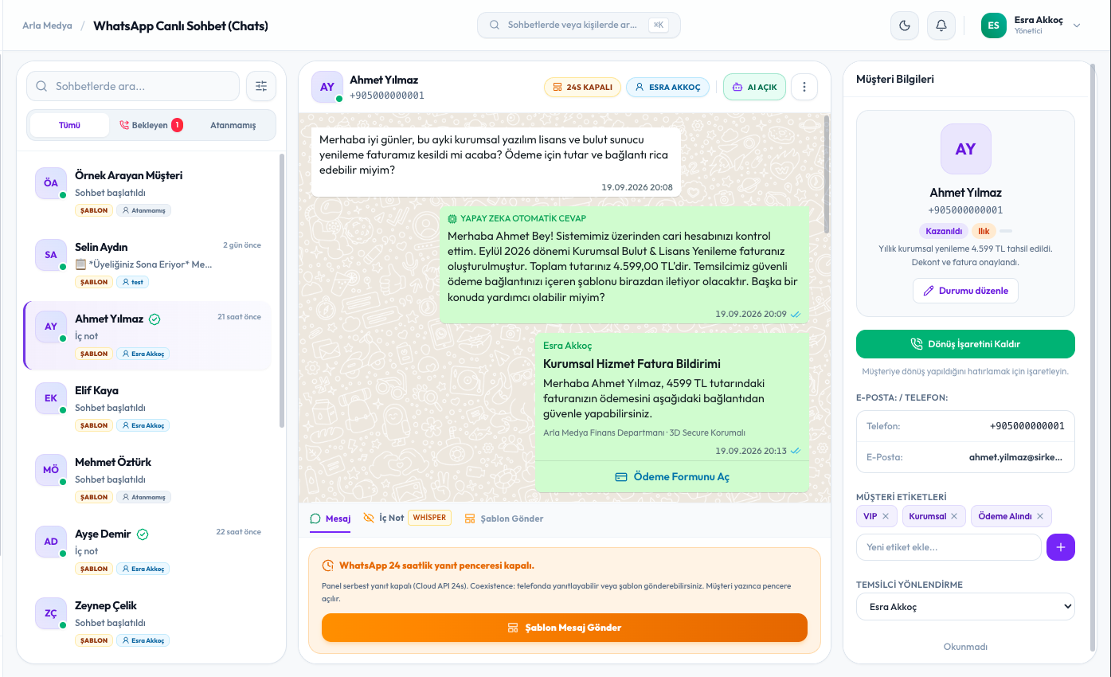Select the Bekleyen filter tab
This screenshot has height=677, width=1111.
coord(151,125)
